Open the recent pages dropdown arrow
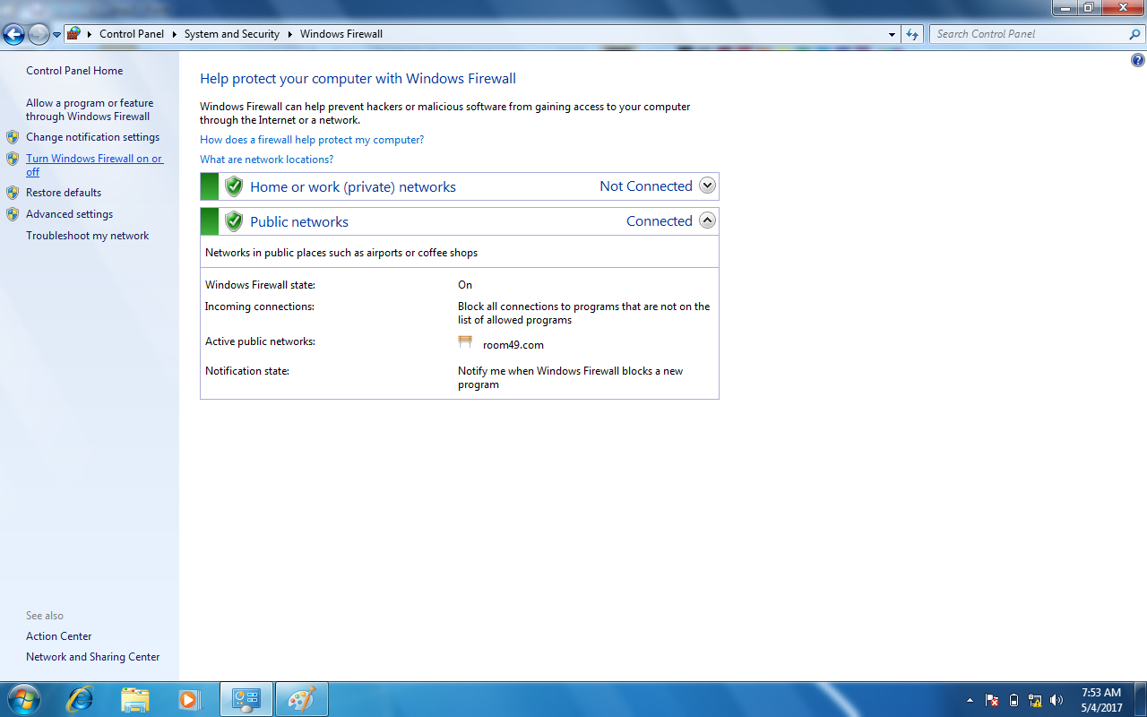 click(x=57, y=35)
